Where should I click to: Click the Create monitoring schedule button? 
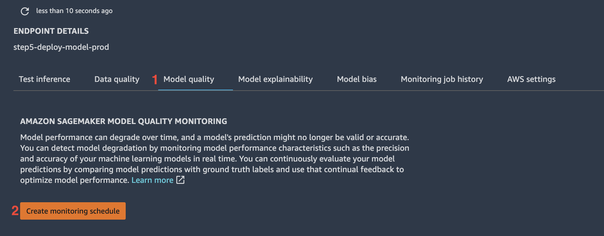point(73,211)
